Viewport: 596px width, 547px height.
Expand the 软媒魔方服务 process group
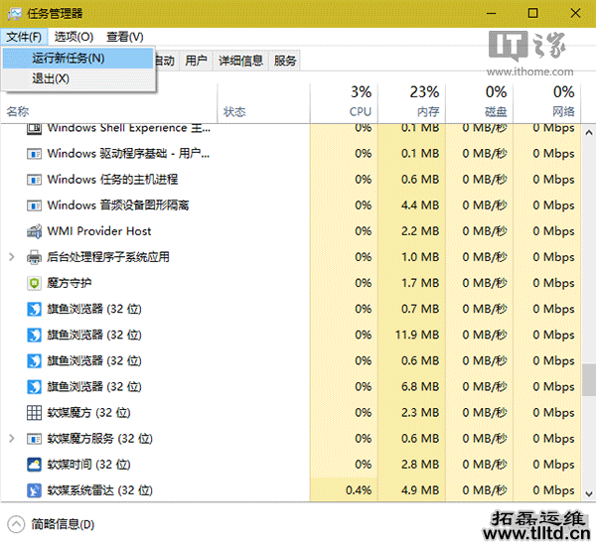(12, 439)
